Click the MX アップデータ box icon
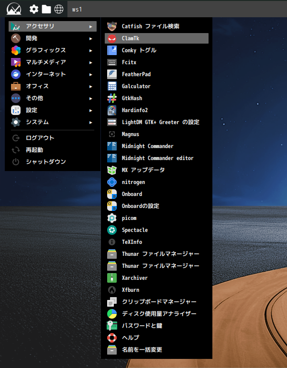The height and width of the screenshot is (368, 287). tap(112, 170)
